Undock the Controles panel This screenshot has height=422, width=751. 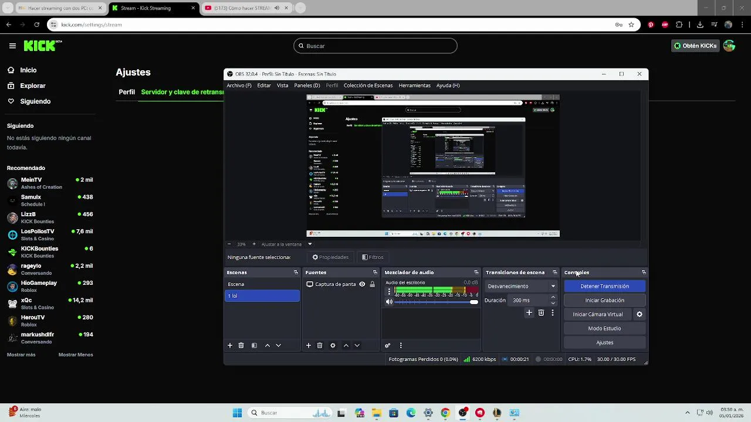[644, 273]
